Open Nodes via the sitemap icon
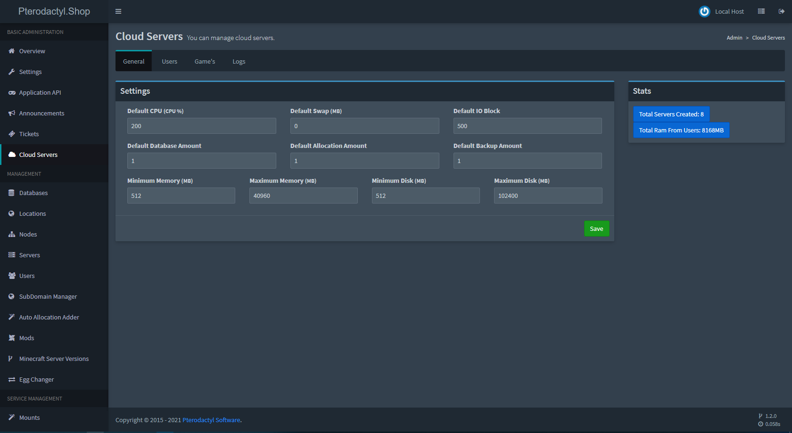792x433 pixels. pyautogui.click(x=12, y=234)
